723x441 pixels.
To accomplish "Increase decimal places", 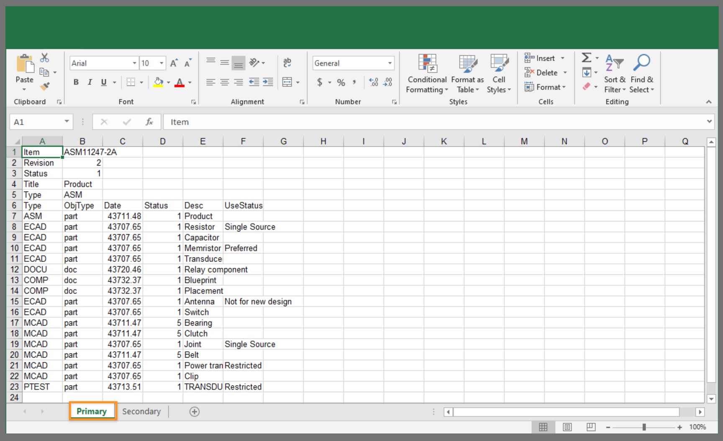I will pyautogui.click(x=374, y=82).
